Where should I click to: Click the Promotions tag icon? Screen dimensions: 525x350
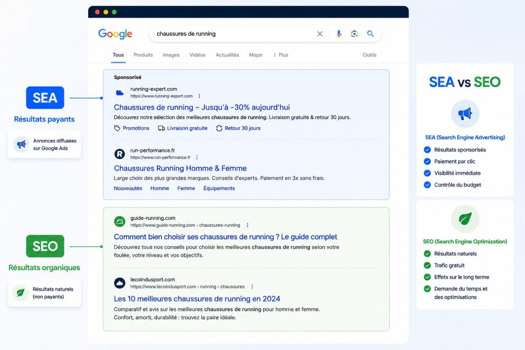[117, 128]
